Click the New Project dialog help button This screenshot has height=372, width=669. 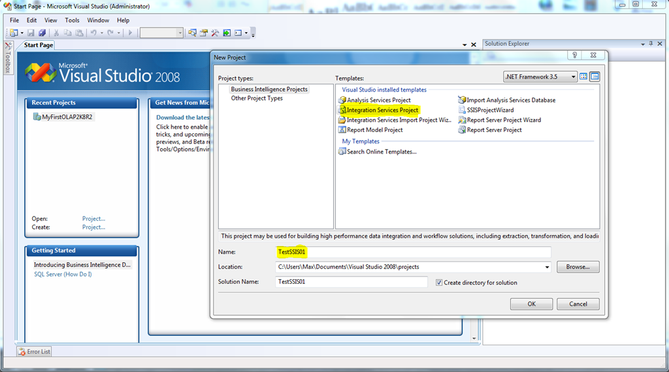(x=575, y=55)
